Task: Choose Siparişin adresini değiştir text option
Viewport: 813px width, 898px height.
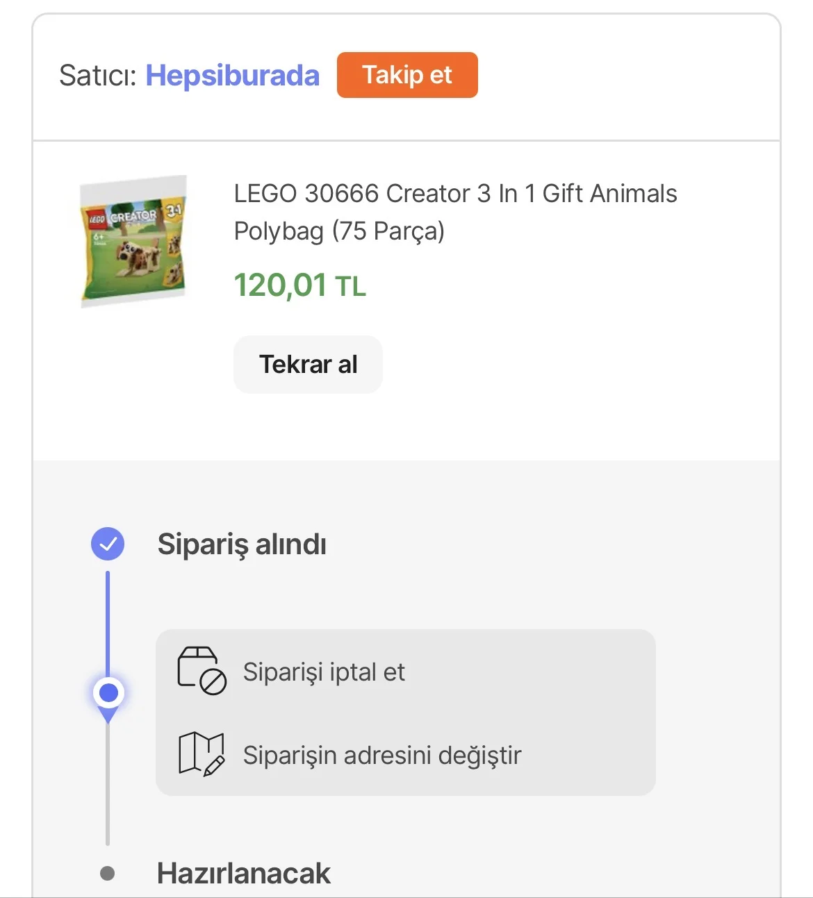Action: click(x=381, y=755)
